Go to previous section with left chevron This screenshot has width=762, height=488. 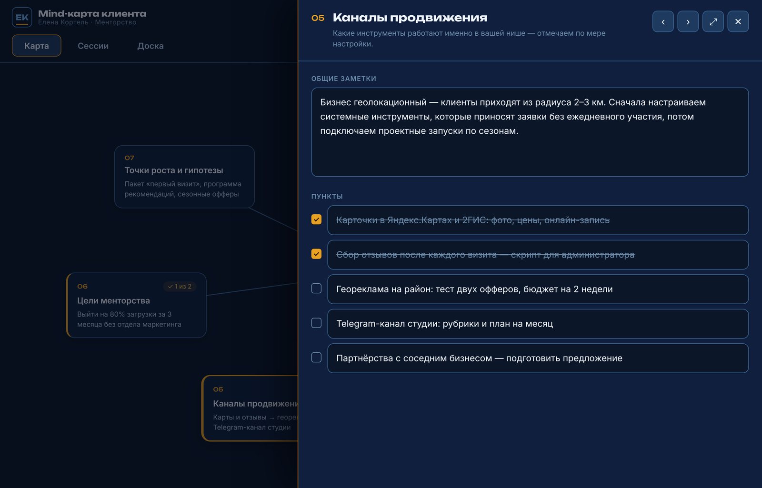(x=663, y=21)
